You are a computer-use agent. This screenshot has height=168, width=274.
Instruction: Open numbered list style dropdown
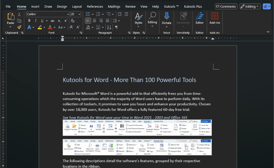click(x=103, y=14)
